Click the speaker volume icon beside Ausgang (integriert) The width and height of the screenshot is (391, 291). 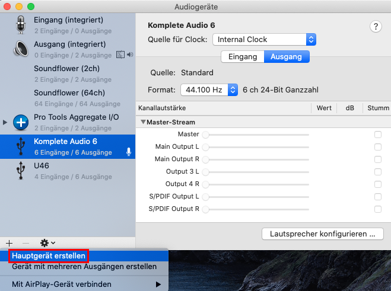point(130,55)
